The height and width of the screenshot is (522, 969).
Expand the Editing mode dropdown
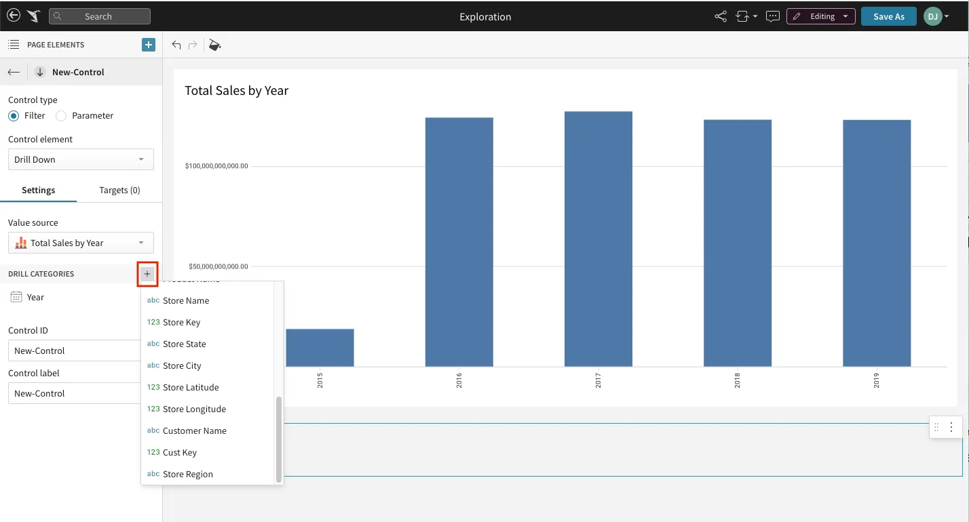point(820,16)
